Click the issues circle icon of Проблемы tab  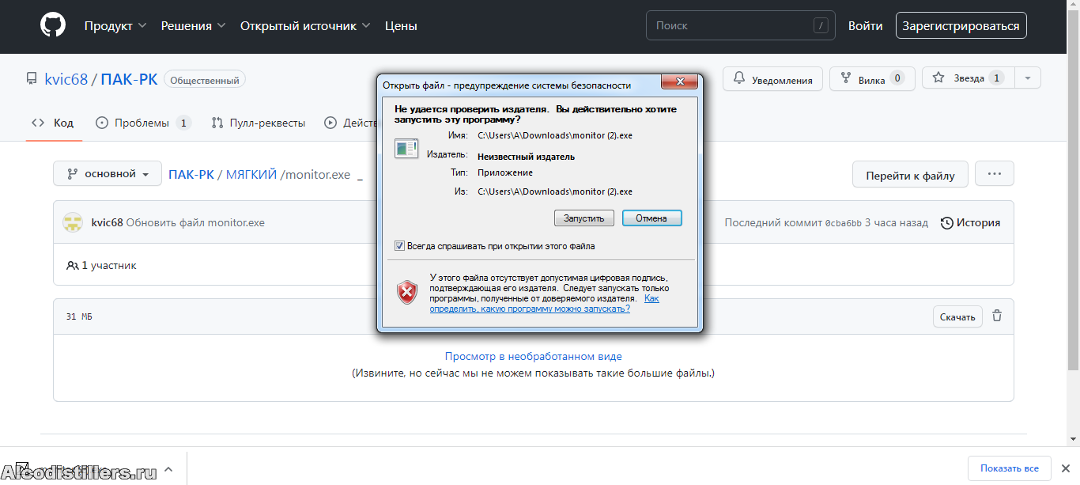[102, 123]
